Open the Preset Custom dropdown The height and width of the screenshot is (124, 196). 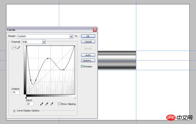coord(45,36)
